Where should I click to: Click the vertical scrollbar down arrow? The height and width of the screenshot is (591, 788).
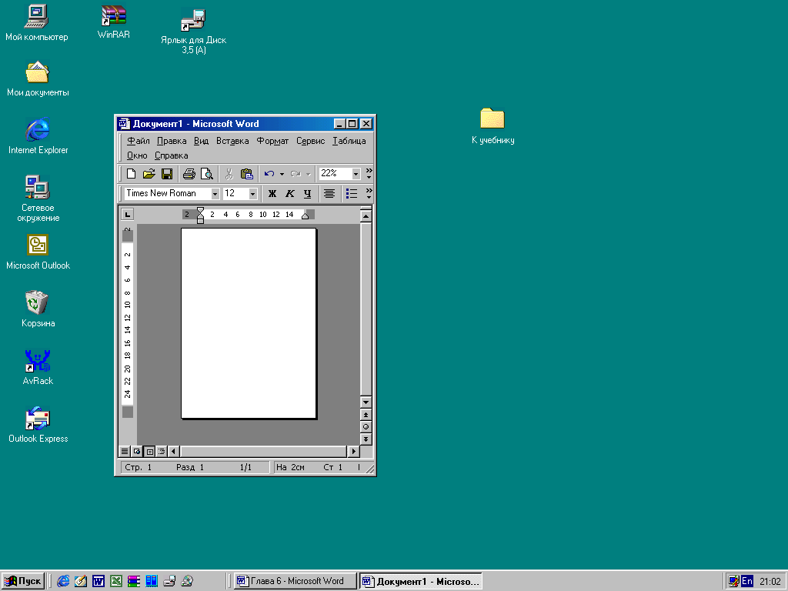(x=366, y=402)
